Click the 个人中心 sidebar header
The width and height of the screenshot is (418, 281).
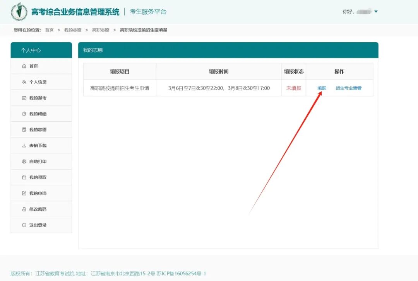point(41,50)
